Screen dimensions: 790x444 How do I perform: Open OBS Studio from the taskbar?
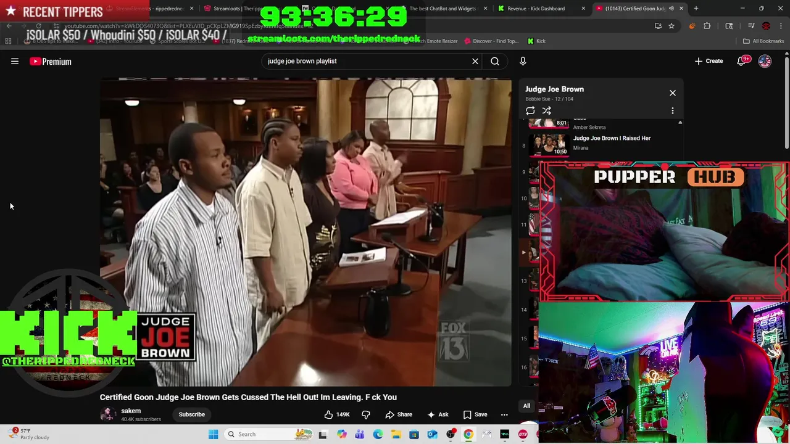(x=451, y=434)
